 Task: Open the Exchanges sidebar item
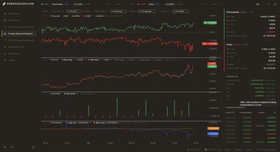(x=19, y=14)
